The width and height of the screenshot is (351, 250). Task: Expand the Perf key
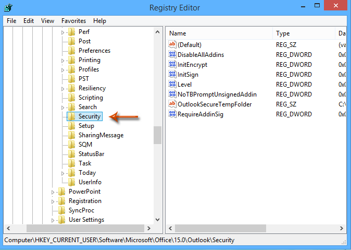tap(63, 32)
